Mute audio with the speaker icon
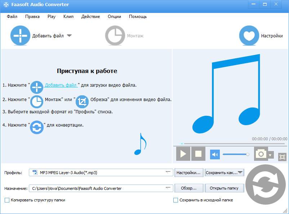The height and width of the screenshot is (214, 289). click(215, 154)
